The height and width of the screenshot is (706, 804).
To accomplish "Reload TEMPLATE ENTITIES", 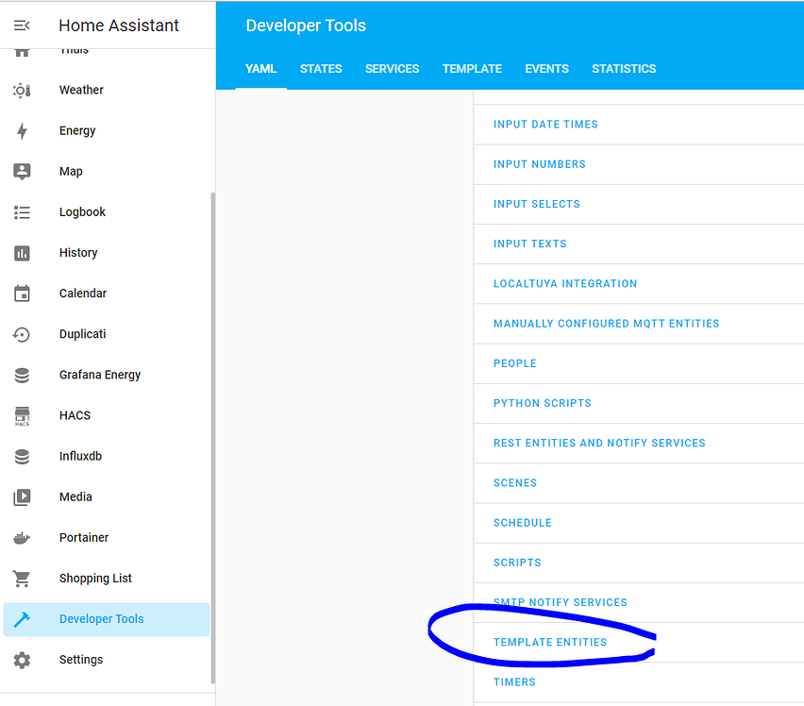I will (550, 642).
